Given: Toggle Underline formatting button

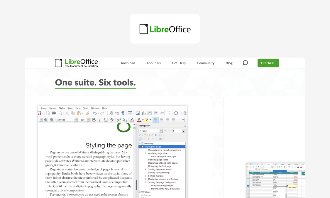Looking at the screenshot, I should [x=106, y=120].
